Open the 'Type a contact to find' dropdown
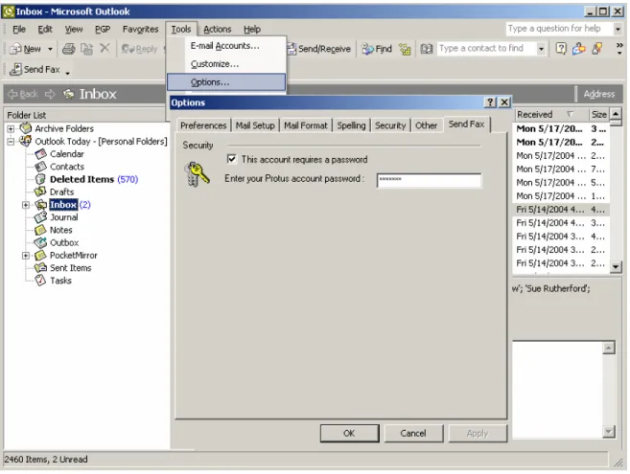The height and width of the screenshot is (474, 630). click(541, 49)
